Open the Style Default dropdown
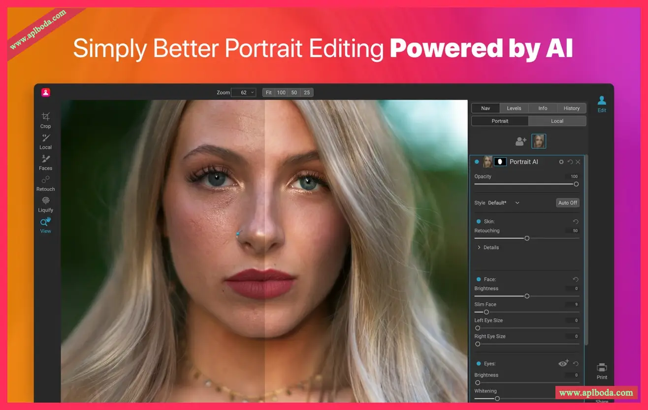Viewport: 648px width, 410px height. pyautogui.click(x=504, y=203)
